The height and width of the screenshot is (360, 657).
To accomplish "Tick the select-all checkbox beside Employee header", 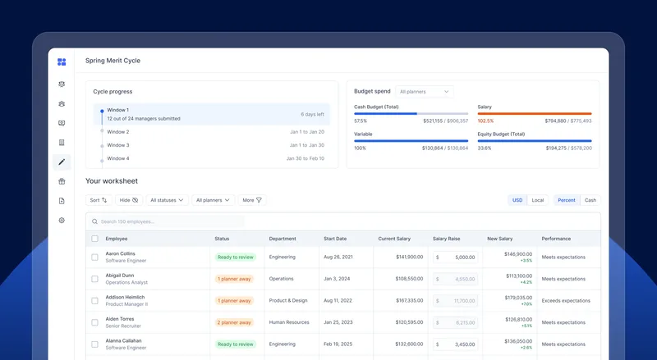I will (x=94, y=239).
